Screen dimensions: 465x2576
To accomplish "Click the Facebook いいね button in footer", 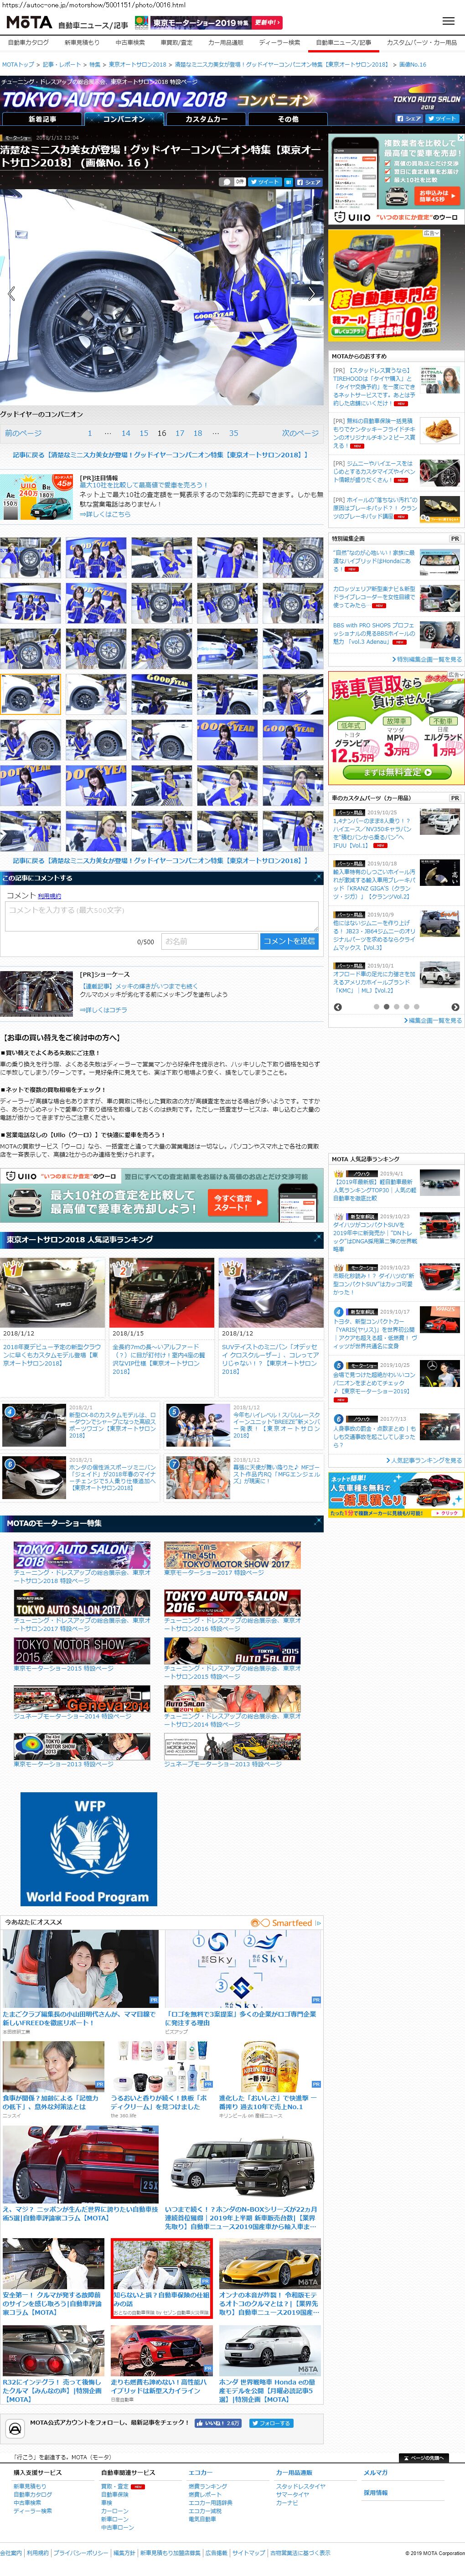I will 217,2422.
